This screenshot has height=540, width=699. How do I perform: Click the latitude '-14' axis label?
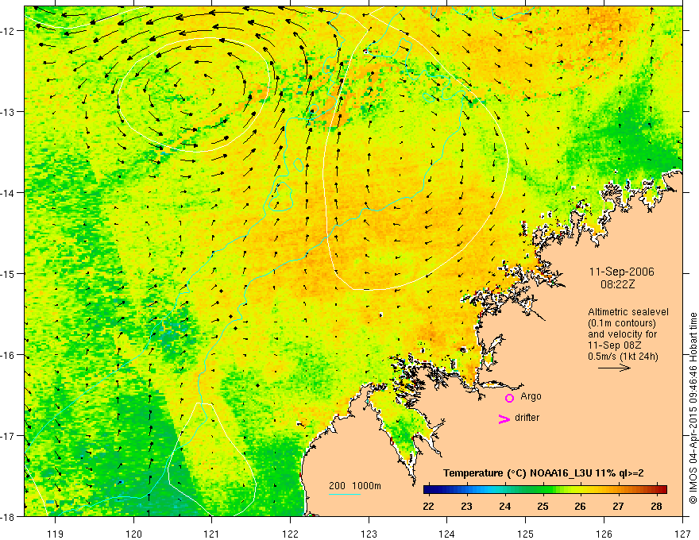click(9, 192)
